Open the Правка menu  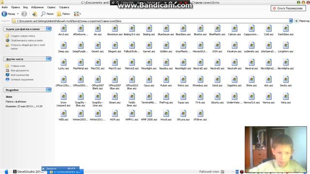(x=15, y=7)
